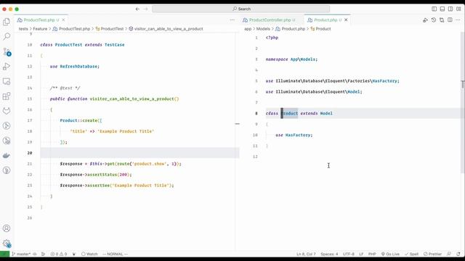The width and height of the screenshot is (465, 261).
Task: Click line number 20 in left editor gutter
Action: pyautogui.click(x=30, y=153)
